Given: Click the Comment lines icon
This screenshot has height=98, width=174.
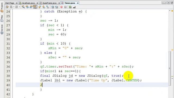Looking at the screenshot, I should (70, 7).
